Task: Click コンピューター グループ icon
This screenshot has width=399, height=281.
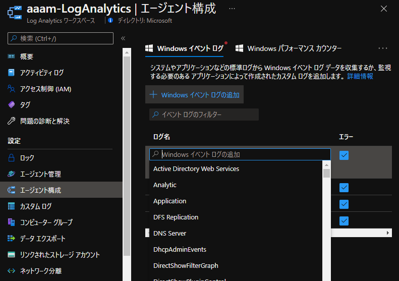Action: [x=11, y=222]
